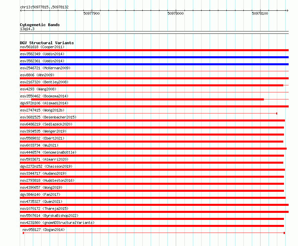Click the 50978000 ruler position label
Image resolution: width=298 pixels, height=246 pixels.
point(175,13)
